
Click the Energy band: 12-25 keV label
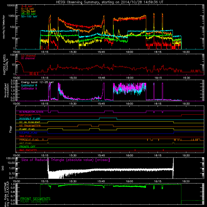click(x=38, y=82)
